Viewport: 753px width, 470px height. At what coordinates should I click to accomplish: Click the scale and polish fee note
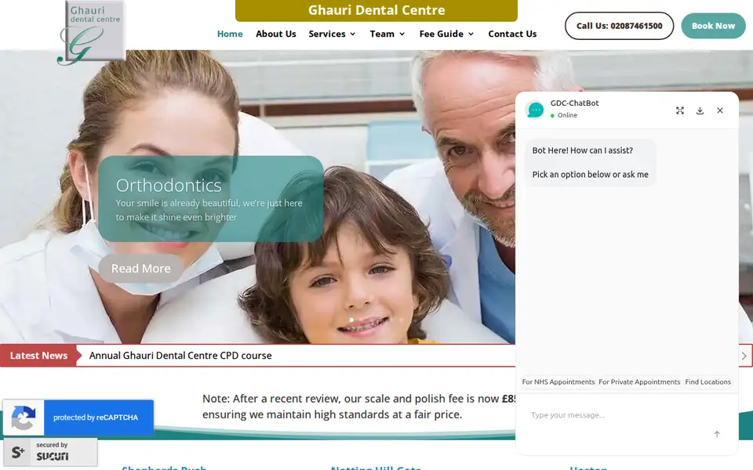point(358,407)
